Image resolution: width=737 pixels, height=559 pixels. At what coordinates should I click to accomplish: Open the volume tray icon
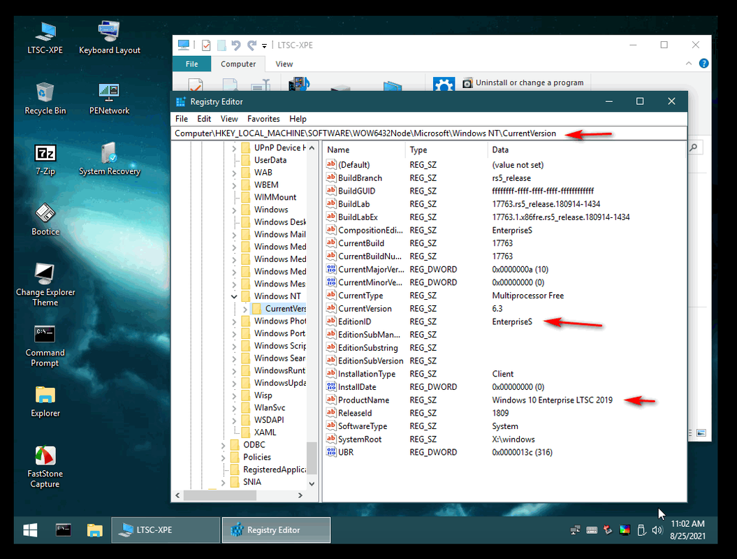[657, 530]
